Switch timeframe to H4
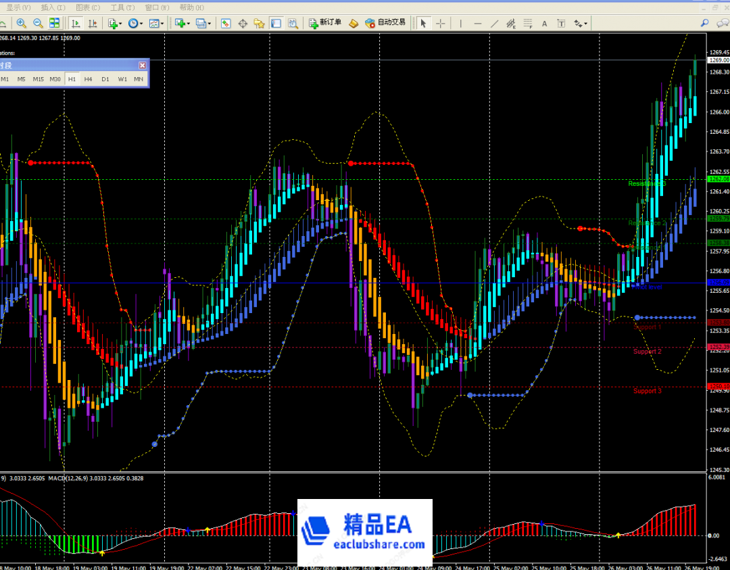Viewport: 730px width, 570px height. click(88, 79)
